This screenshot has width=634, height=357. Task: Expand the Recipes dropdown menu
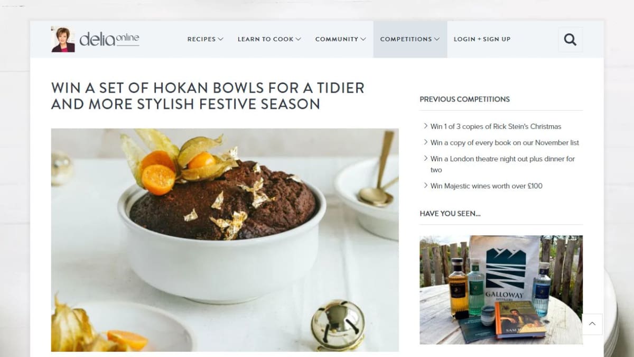tap(206, 39)
